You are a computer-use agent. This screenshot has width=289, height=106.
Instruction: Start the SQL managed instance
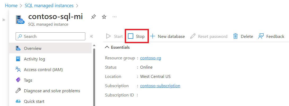114,36
